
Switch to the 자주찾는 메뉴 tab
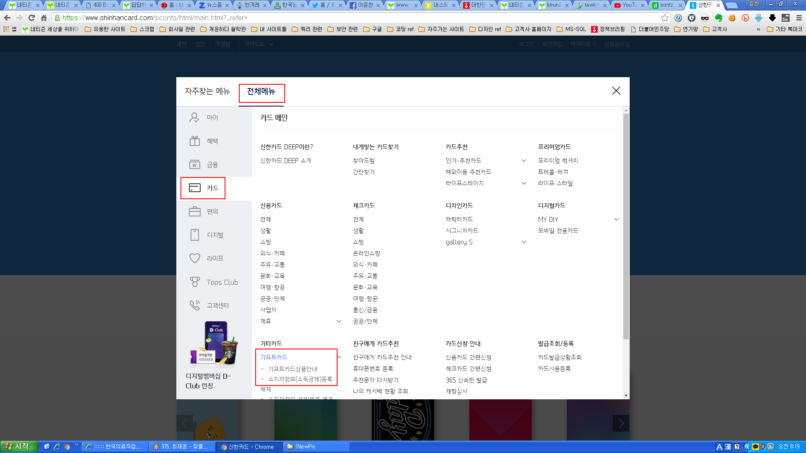coord(207,91)
